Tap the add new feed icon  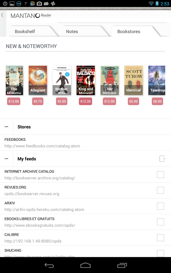pyautogui.click(x=162, y=159)
